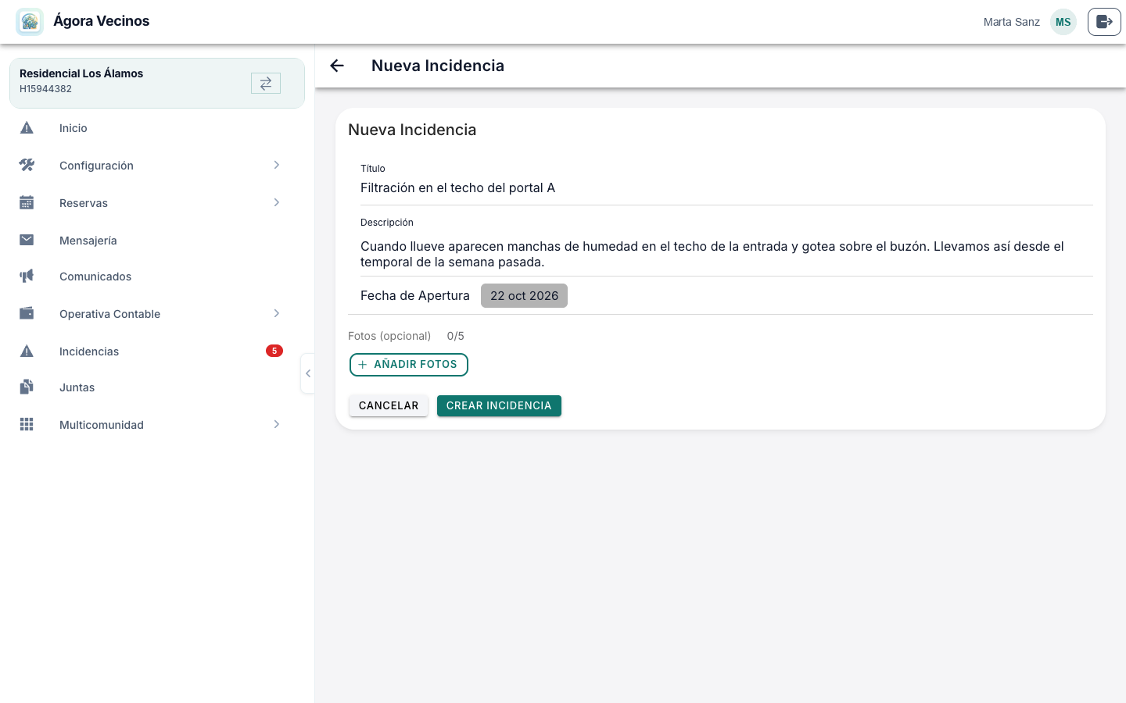Cancel the new incident form

tap(389, 406)
